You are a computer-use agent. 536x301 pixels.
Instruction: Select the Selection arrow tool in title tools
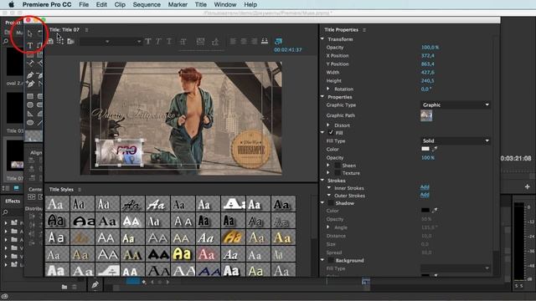(x=30, y=33)
